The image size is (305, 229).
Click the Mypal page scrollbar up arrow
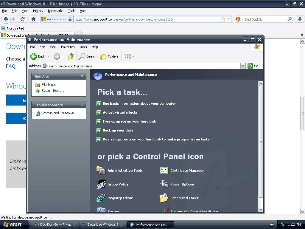[303, 41]
